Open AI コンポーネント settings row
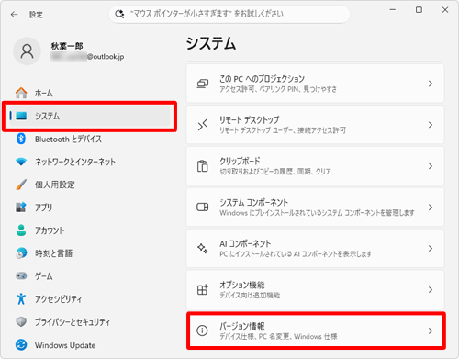Screen dimensions: 459x359 coord(315,248)
